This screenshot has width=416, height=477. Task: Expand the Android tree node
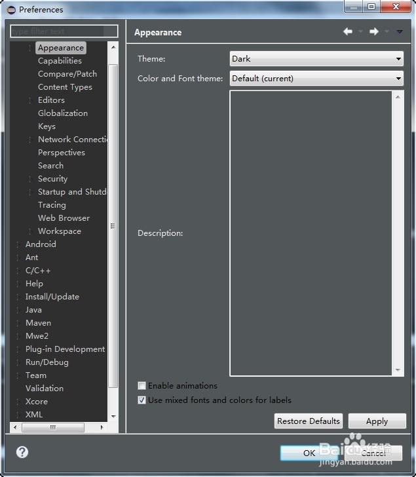[18, 244]
